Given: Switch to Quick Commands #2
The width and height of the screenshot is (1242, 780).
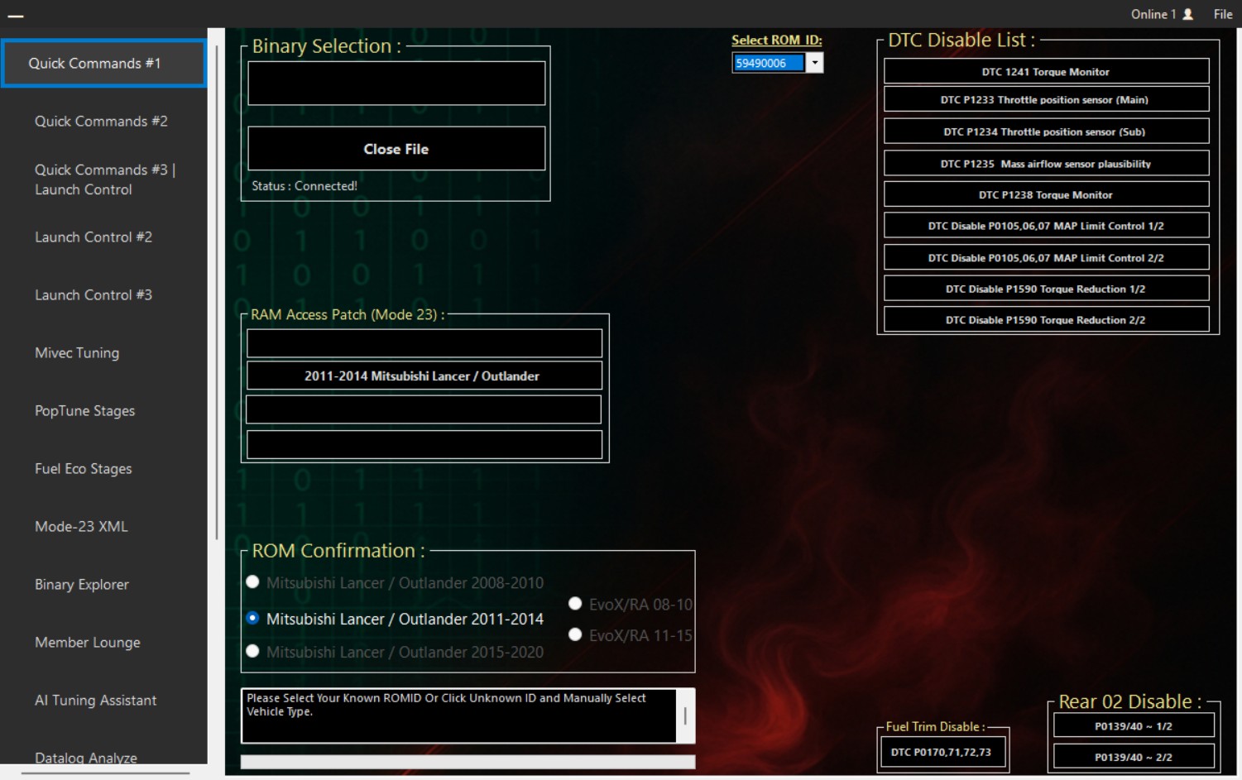Looking at the screenshot, I should [x=101, y=121].
